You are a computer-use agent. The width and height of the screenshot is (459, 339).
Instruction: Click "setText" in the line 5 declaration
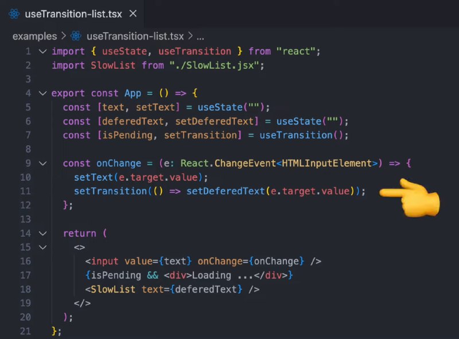pos(155,107)
